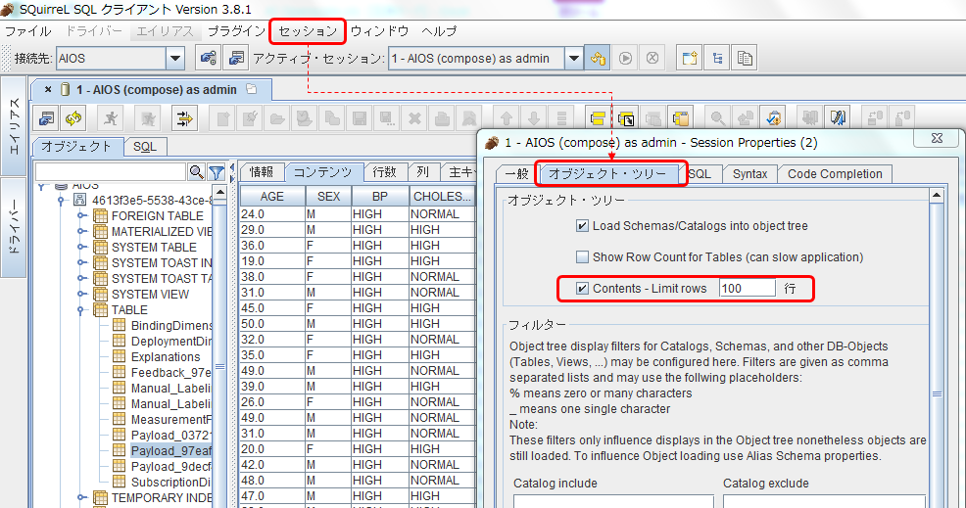966x508 pixels.
Task: Open the ウィンドウ menu
Action: pos(379,30)
